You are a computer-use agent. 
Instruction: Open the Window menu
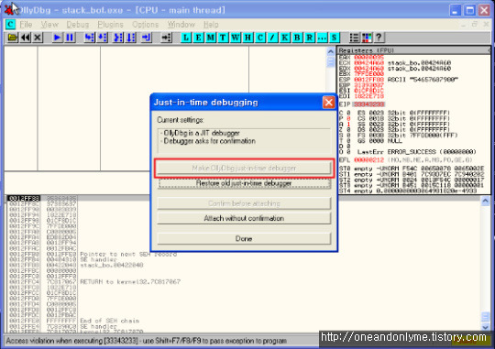point(181,25)
